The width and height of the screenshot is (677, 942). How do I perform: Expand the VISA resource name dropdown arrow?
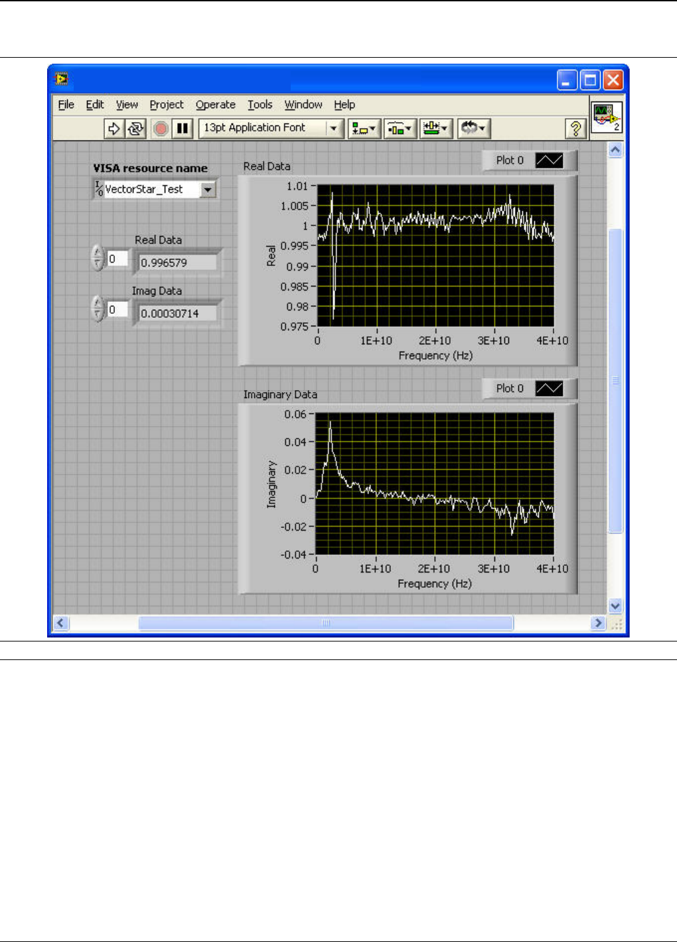click(x=208, y=190)
